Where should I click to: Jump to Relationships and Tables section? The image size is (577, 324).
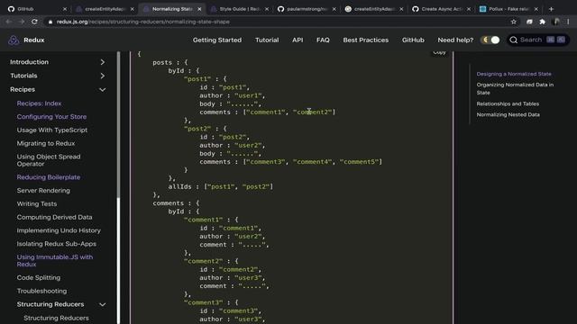click(x=508, y=104)
